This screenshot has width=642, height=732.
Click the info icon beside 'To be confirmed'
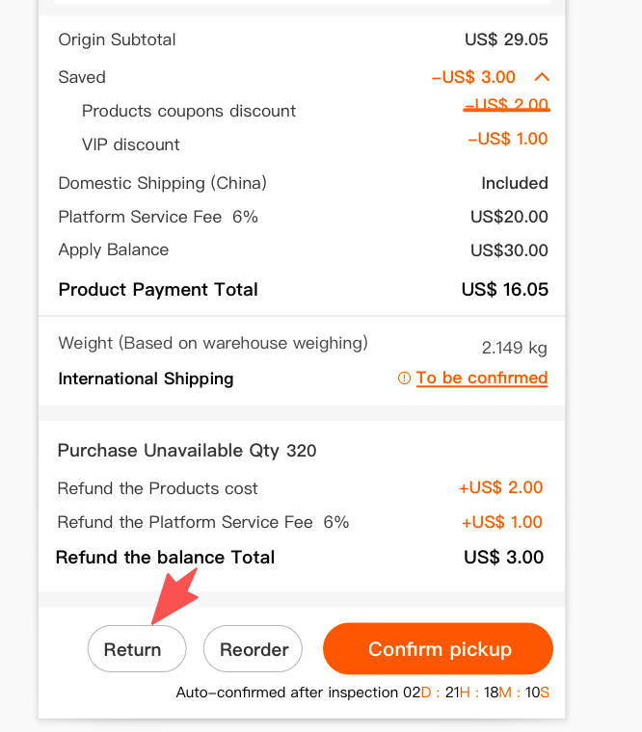(404, 379)
